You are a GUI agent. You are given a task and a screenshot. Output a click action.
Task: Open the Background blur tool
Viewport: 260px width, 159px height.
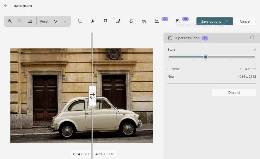tap(144, 21)
